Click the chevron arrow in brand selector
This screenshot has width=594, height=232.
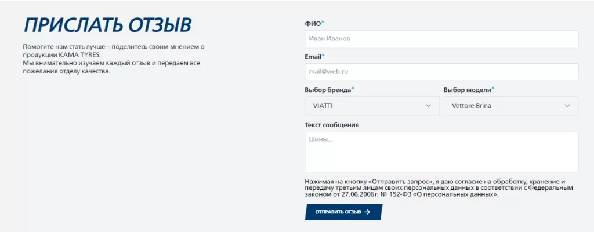tap(429, 106)
